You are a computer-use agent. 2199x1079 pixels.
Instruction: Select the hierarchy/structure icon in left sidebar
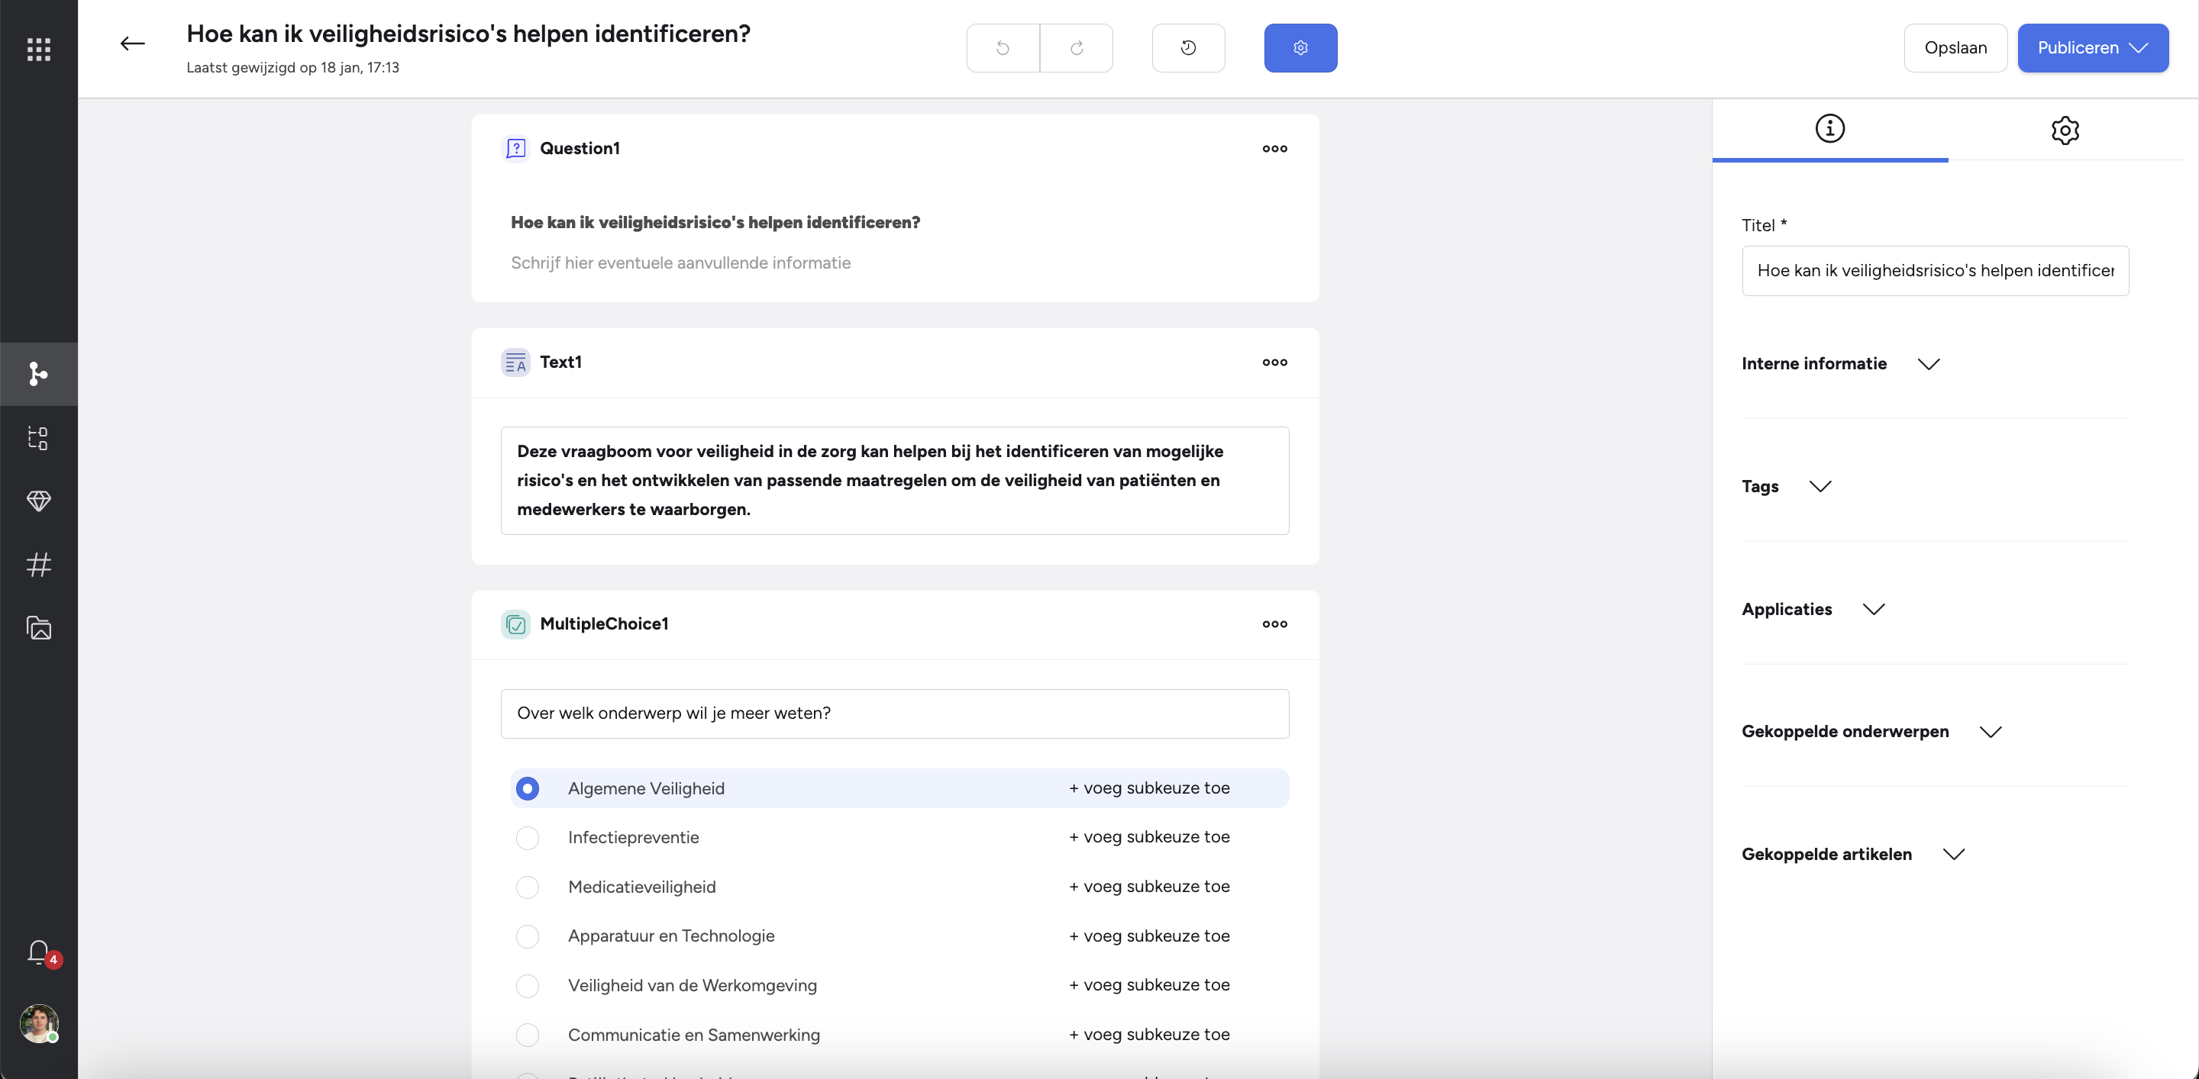(38, 437)
